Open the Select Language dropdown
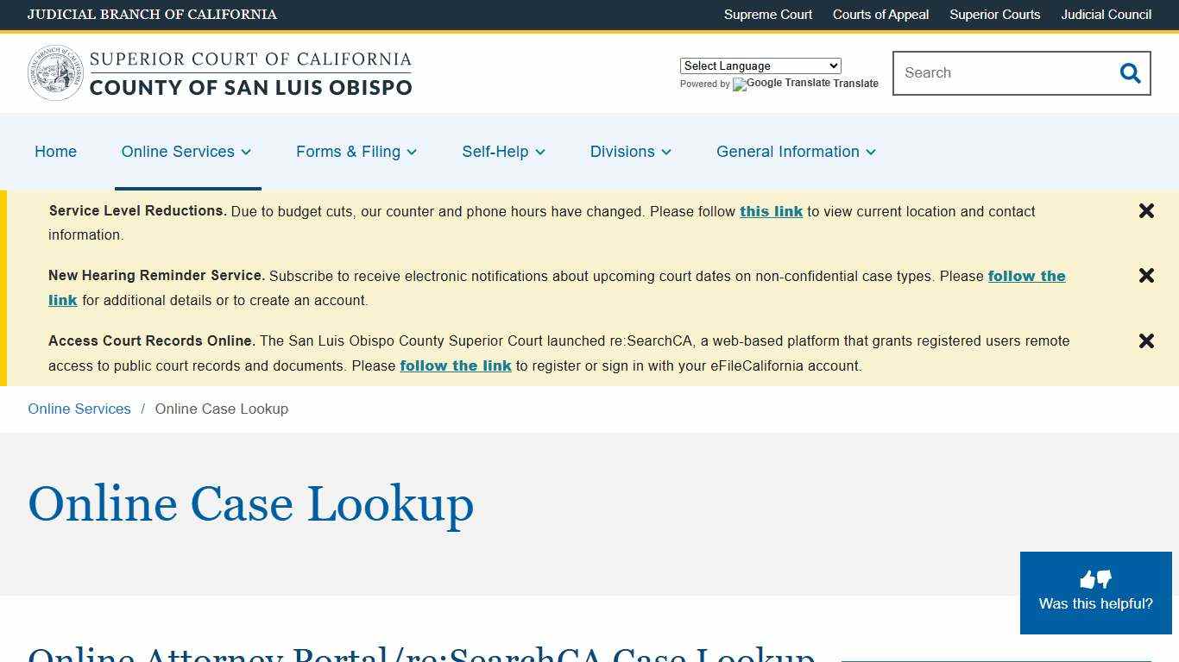 click(760, 66)
